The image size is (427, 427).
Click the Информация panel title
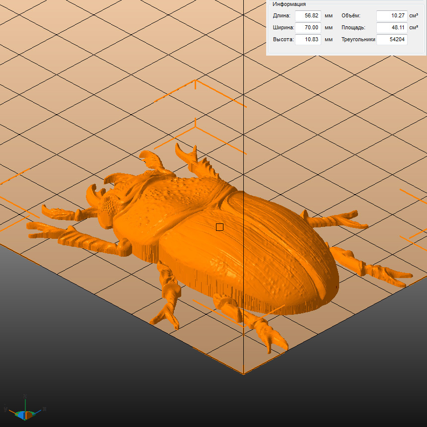pyautogui.click(x=288, y=4)
